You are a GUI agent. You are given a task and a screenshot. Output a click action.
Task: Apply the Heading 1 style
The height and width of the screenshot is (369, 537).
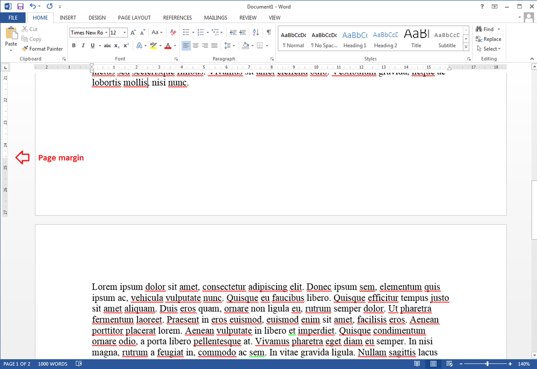(355, 39)
